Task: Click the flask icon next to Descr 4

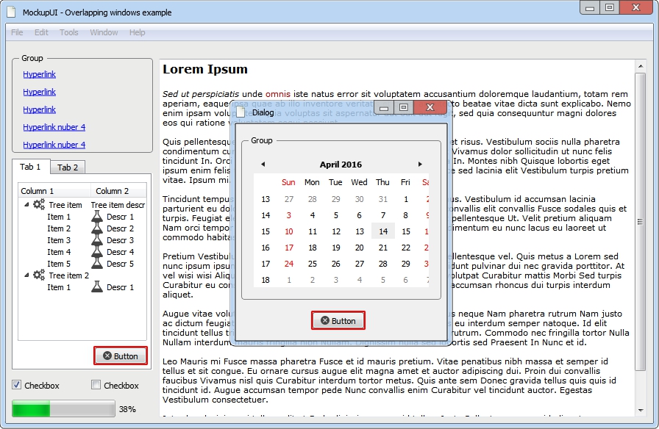Action: [x=97, y=252]
